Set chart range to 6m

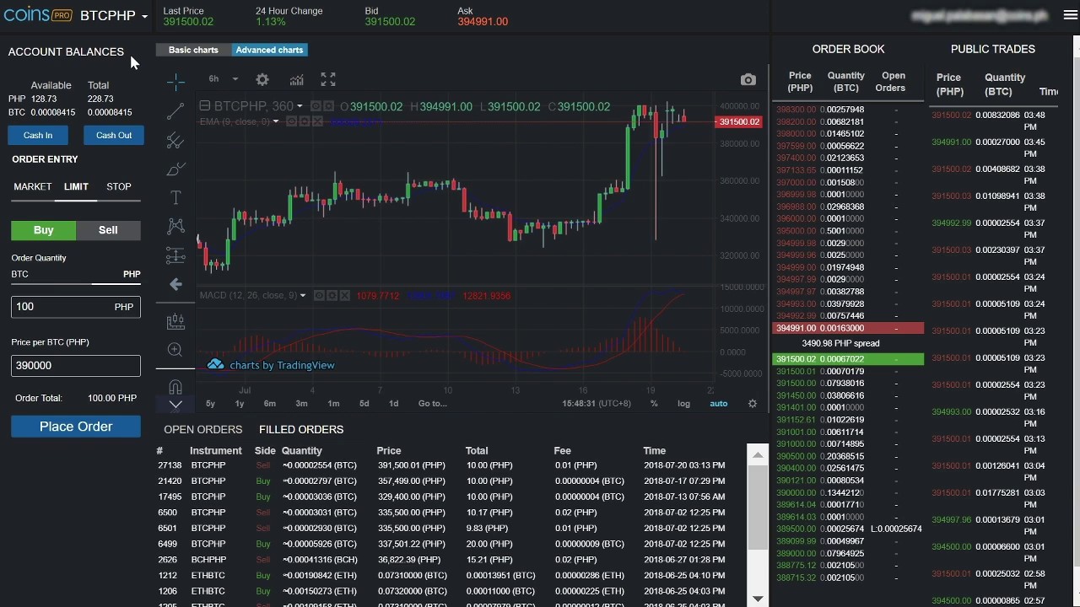click(270, 404)
